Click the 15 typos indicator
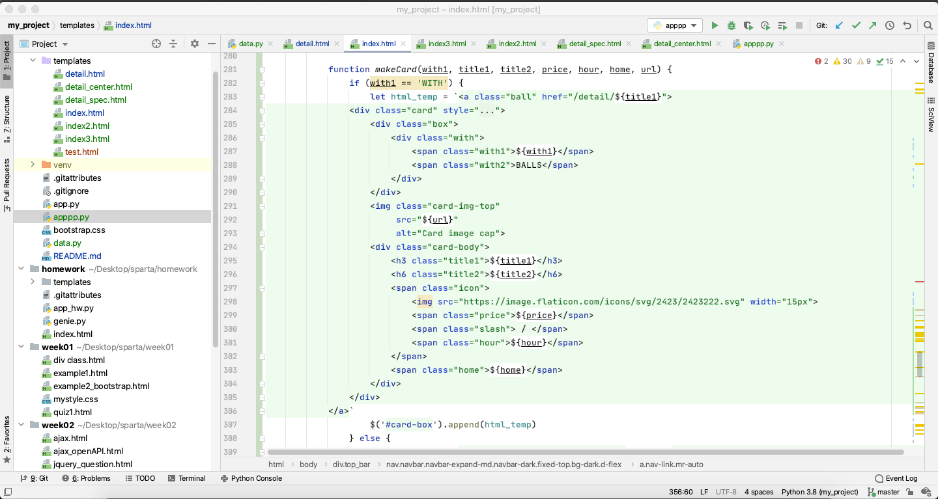The height and width of the screenshot is (499, 938). 885,61
